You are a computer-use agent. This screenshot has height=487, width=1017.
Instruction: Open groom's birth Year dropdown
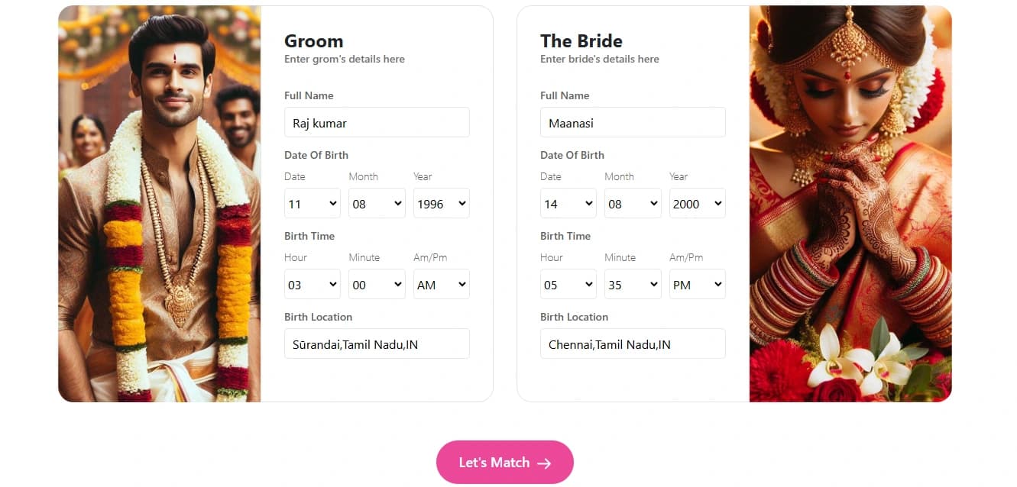pos(441,204)
